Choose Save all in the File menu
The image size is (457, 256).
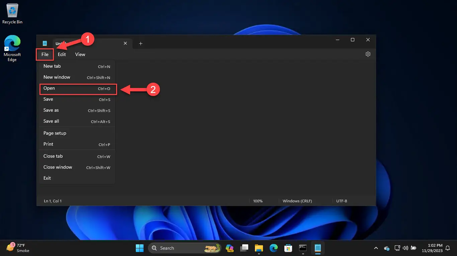tap(77, 121)
